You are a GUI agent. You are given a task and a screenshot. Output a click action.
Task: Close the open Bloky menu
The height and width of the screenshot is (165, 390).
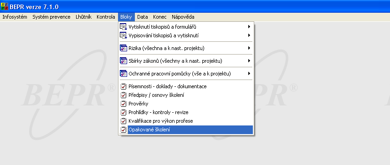click(126, 17)
